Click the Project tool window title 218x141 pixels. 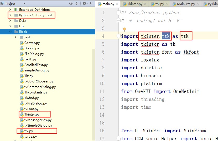pyautogui.click(x=10, y=4)
